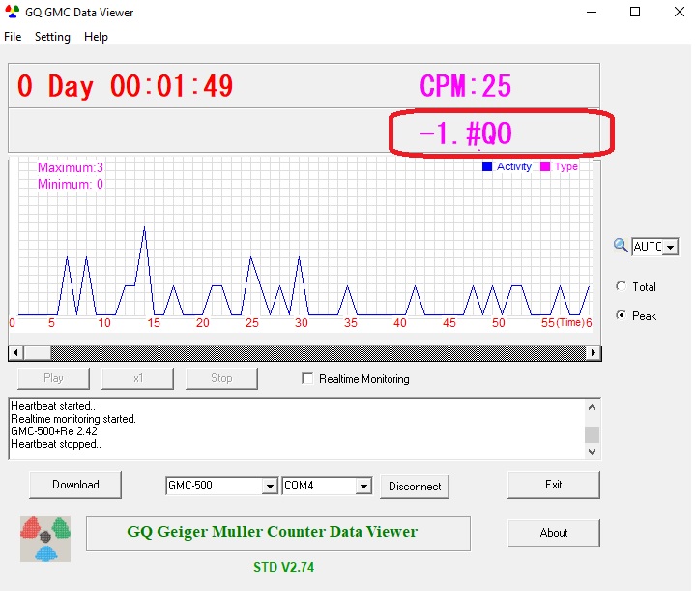The image size is (695, 591).
Task: Click the GQ app icon in title bar
Action: 12,13
